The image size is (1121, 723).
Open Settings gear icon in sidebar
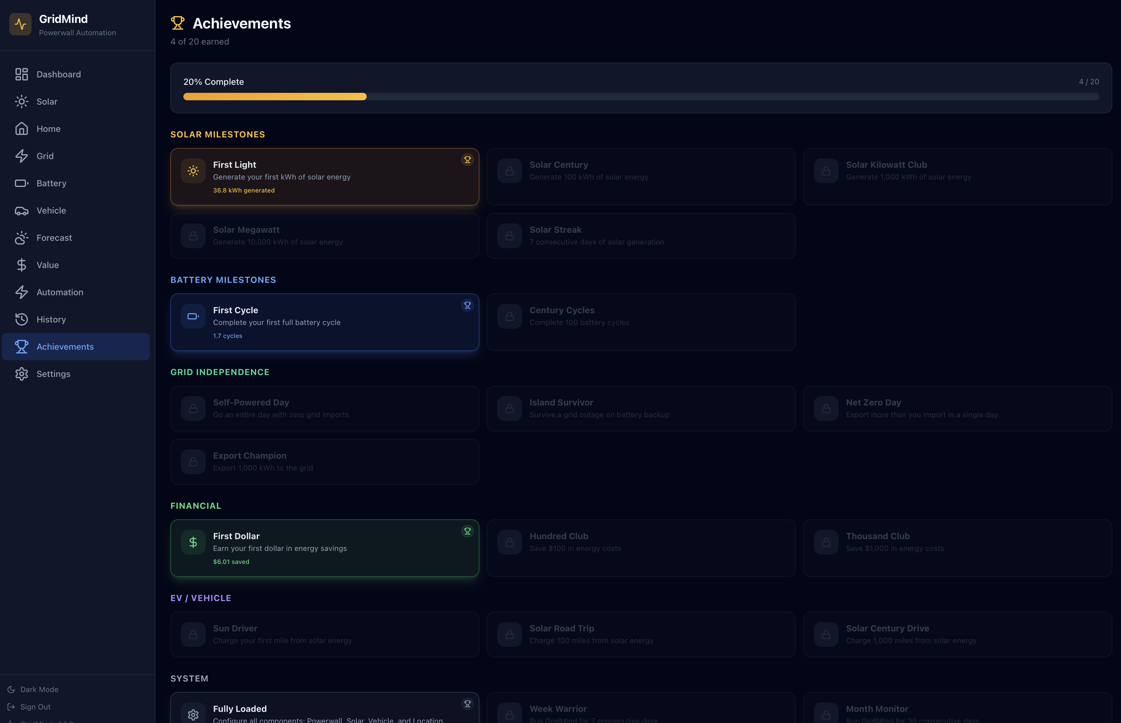pyautogui.click(x=22, y=374)
